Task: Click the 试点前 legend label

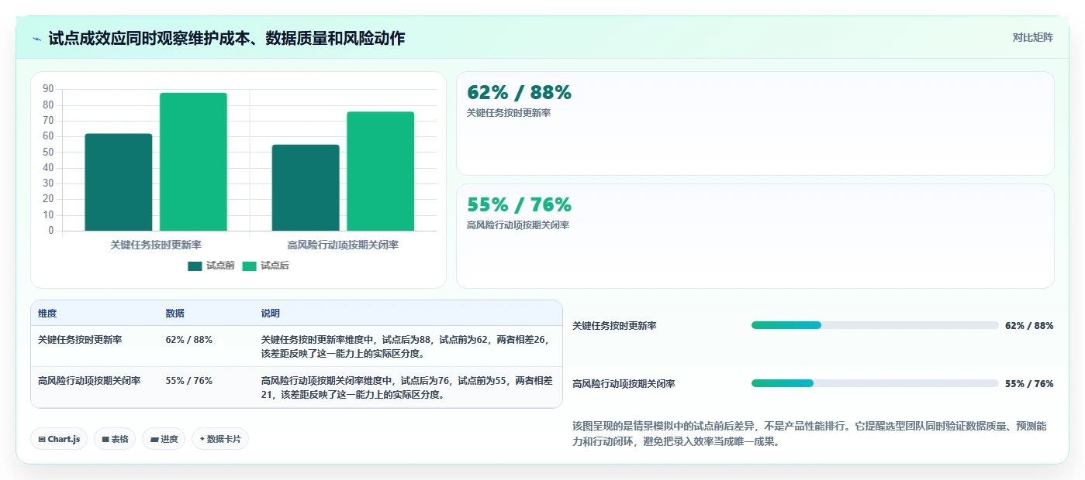Action: (x=220, y=266)
